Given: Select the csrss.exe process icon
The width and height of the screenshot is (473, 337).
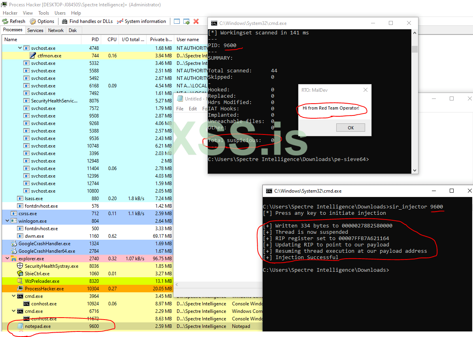Looking at the screenshot, I should tap(14, 214).
